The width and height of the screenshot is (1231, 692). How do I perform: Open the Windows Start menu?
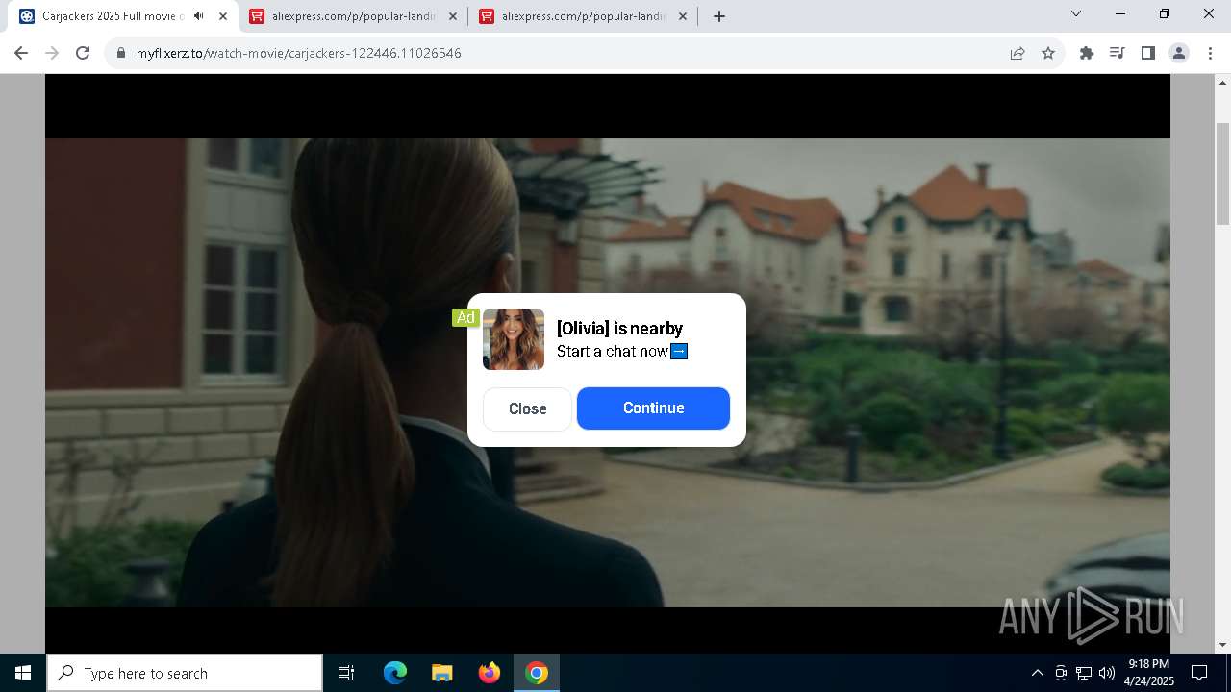pos(23,673)
